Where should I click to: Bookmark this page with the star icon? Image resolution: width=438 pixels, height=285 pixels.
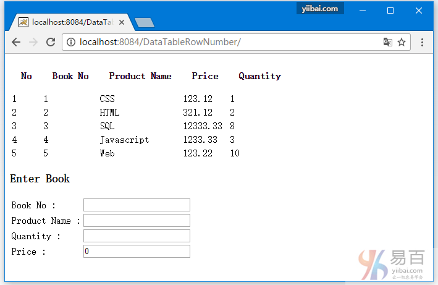point(402,42)
